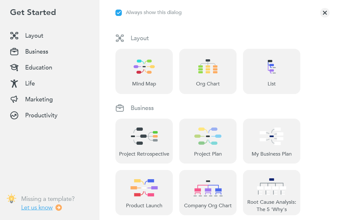Select the Marketing megaphone icon

(14, 99)
